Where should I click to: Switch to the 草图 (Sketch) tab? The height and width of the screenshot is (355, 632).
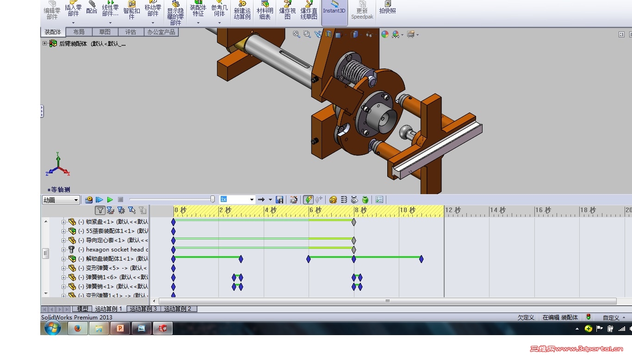coord(105,32)
